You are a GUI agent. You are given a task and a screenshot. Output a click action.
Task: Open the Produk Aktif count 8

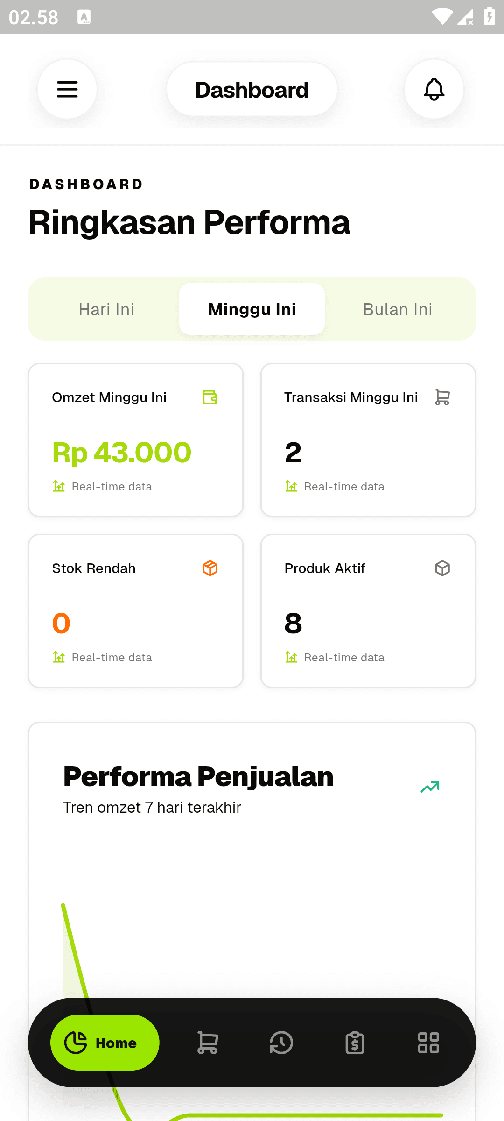[294, 624]
